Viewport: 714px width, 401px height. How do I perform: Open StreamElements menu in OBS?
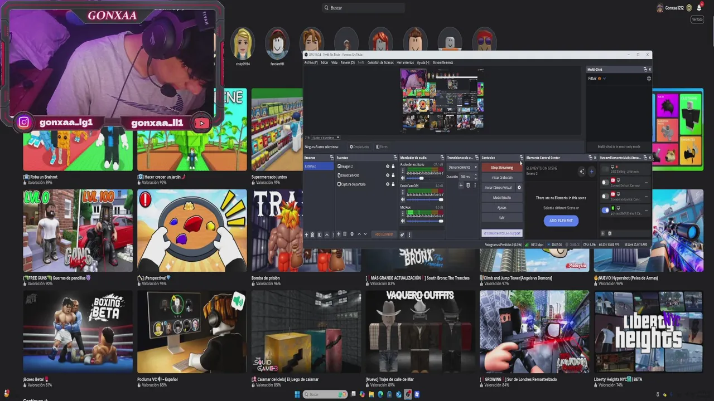[443, 62]
